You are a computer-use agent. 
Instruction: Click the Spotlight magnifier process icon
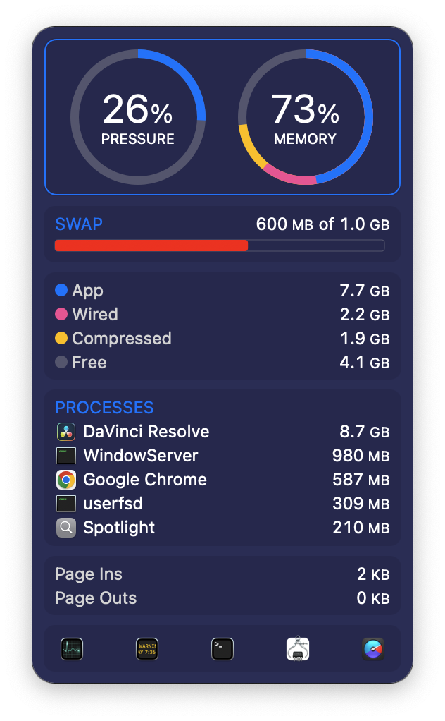[x=66, y=528]
